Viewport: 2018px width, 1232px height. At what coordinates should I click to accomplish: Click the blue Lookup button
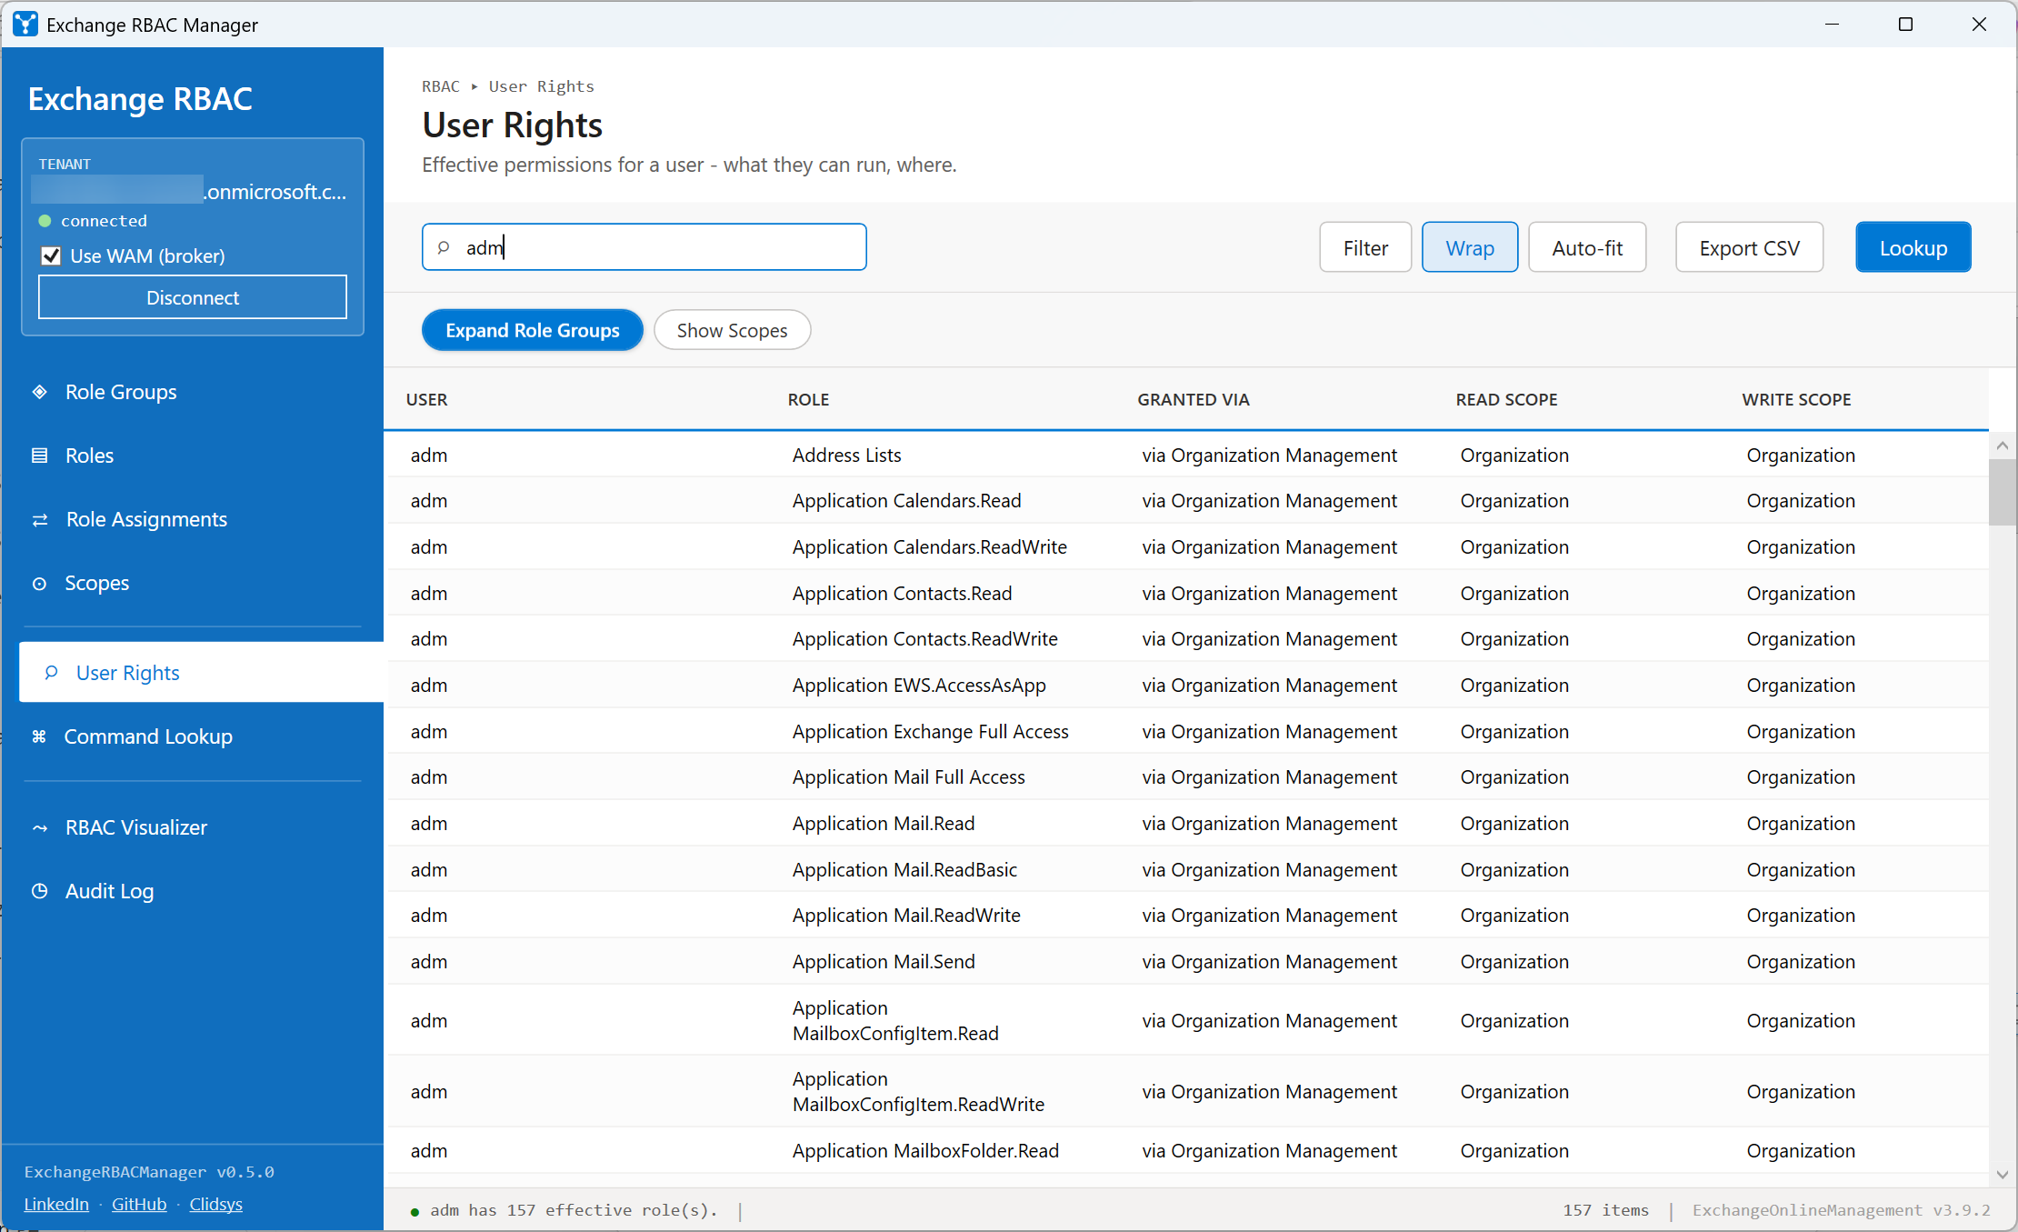(x=1913, y=247)
